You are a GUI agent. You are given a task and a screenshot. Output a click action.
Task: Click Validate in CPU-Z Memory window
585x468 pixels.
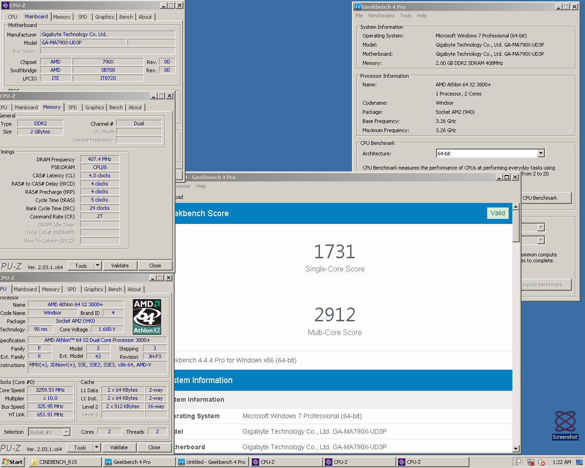(120, 266)
